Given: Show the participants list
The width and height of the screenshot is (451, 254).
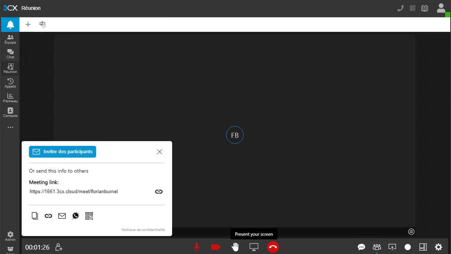Looking at the screenshot, I should (377, 247).
